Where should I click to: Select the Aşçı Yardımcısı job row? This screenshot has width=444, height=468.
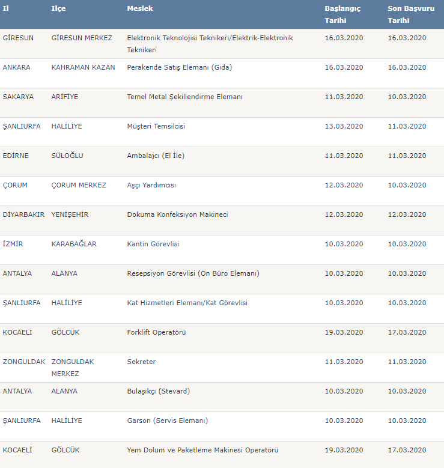(x=151, y=185)
